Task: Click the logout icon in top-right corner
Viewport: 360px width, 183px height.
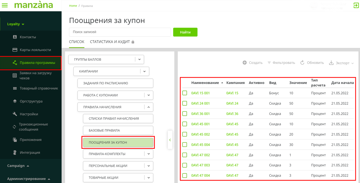Action: 356,5
